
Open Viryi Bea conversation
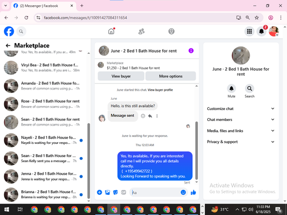click(x=44, y=68)
